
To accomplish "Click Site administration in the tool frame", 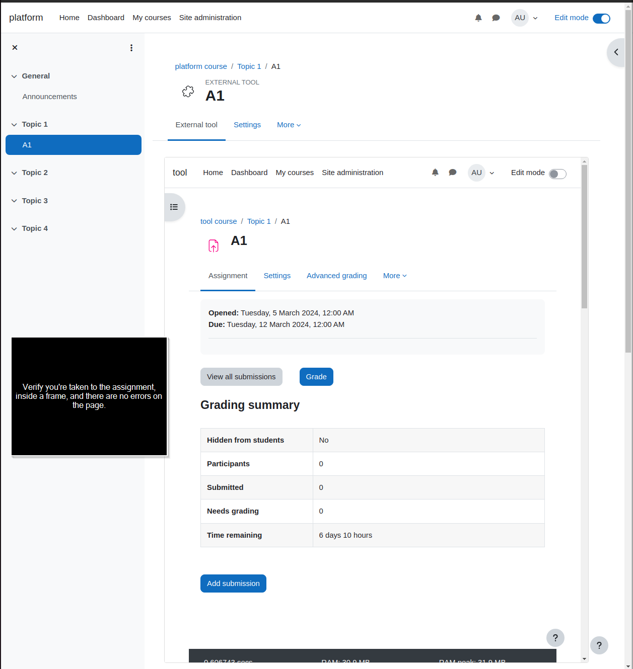I will 353,173.
